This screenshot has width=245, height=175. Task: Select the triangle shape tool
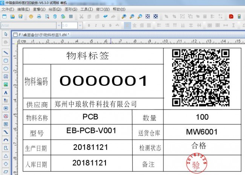click(6, 156)
